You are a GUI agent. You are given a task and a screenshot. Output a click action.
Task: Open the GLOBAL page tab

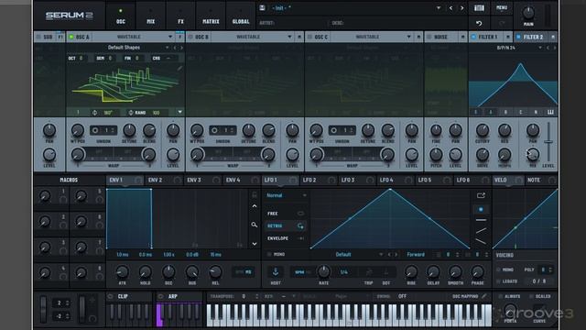(x=241, y=16)
